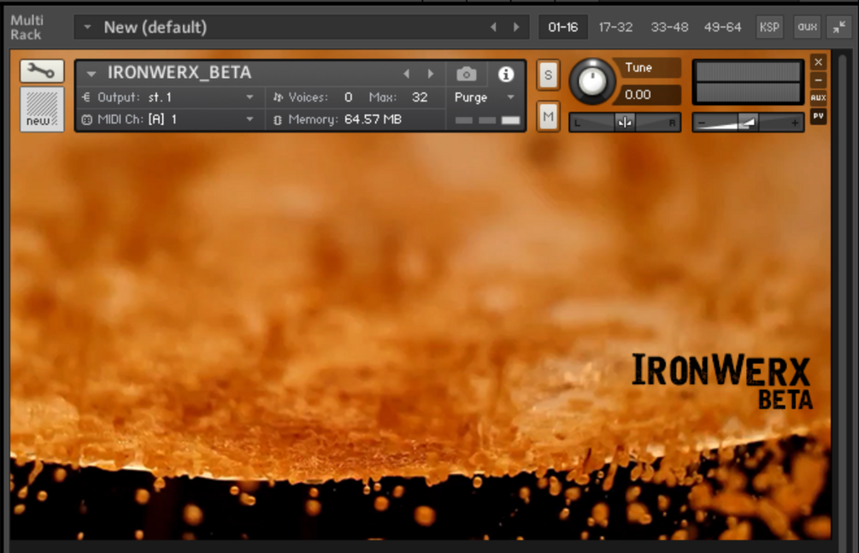The height and width of the screenshot is (553, 859).
Task: Click the Multi Rack label
Action: coord(26,27)
